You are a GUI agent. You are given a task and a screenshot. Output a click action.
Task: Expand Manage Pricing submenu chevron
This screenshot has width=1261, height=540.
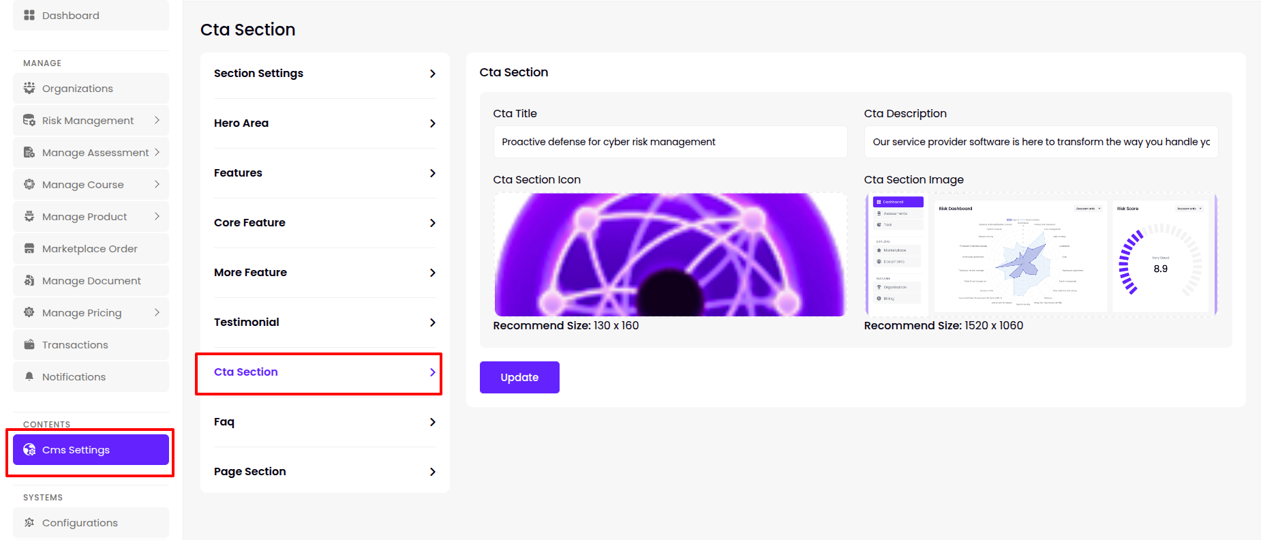coord(157,312)
